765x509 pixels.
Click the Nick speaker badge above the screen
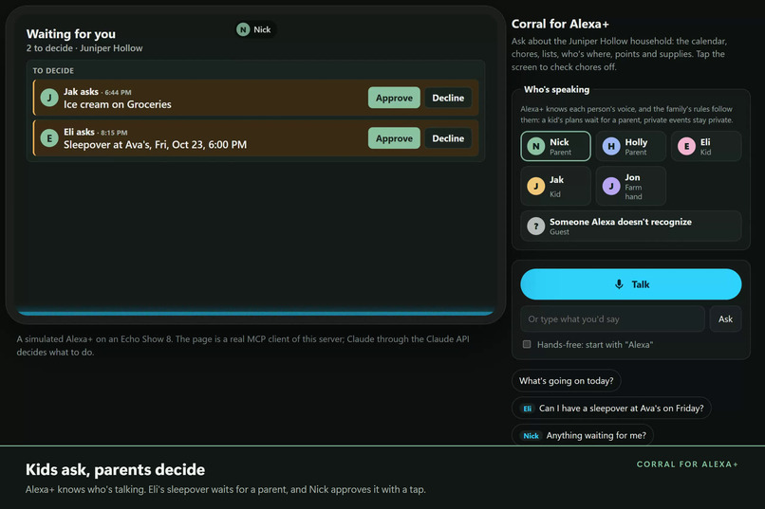(x=254, y=29)
